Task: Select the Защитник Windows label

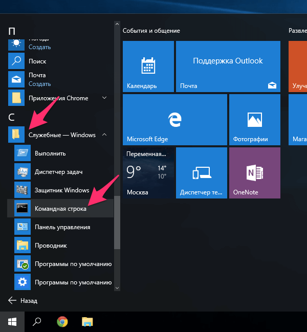Action: coord(62,190)
